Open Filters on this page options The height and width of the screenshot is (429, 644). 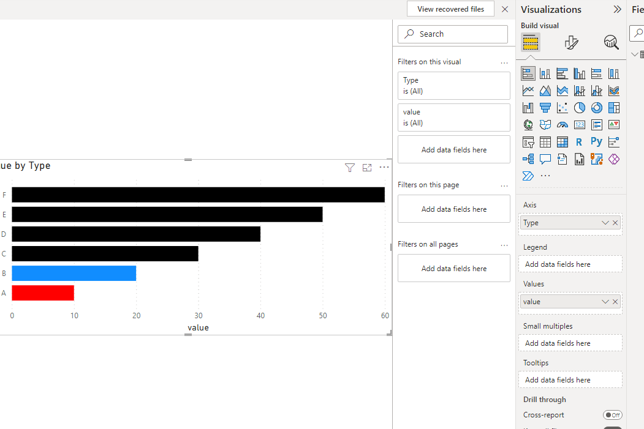(x=504, y=186)
